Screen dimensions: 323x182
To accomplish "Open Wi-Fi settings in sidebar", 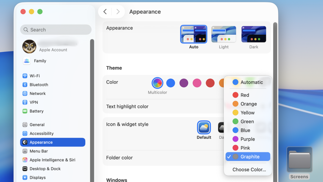I will [35, 76].
